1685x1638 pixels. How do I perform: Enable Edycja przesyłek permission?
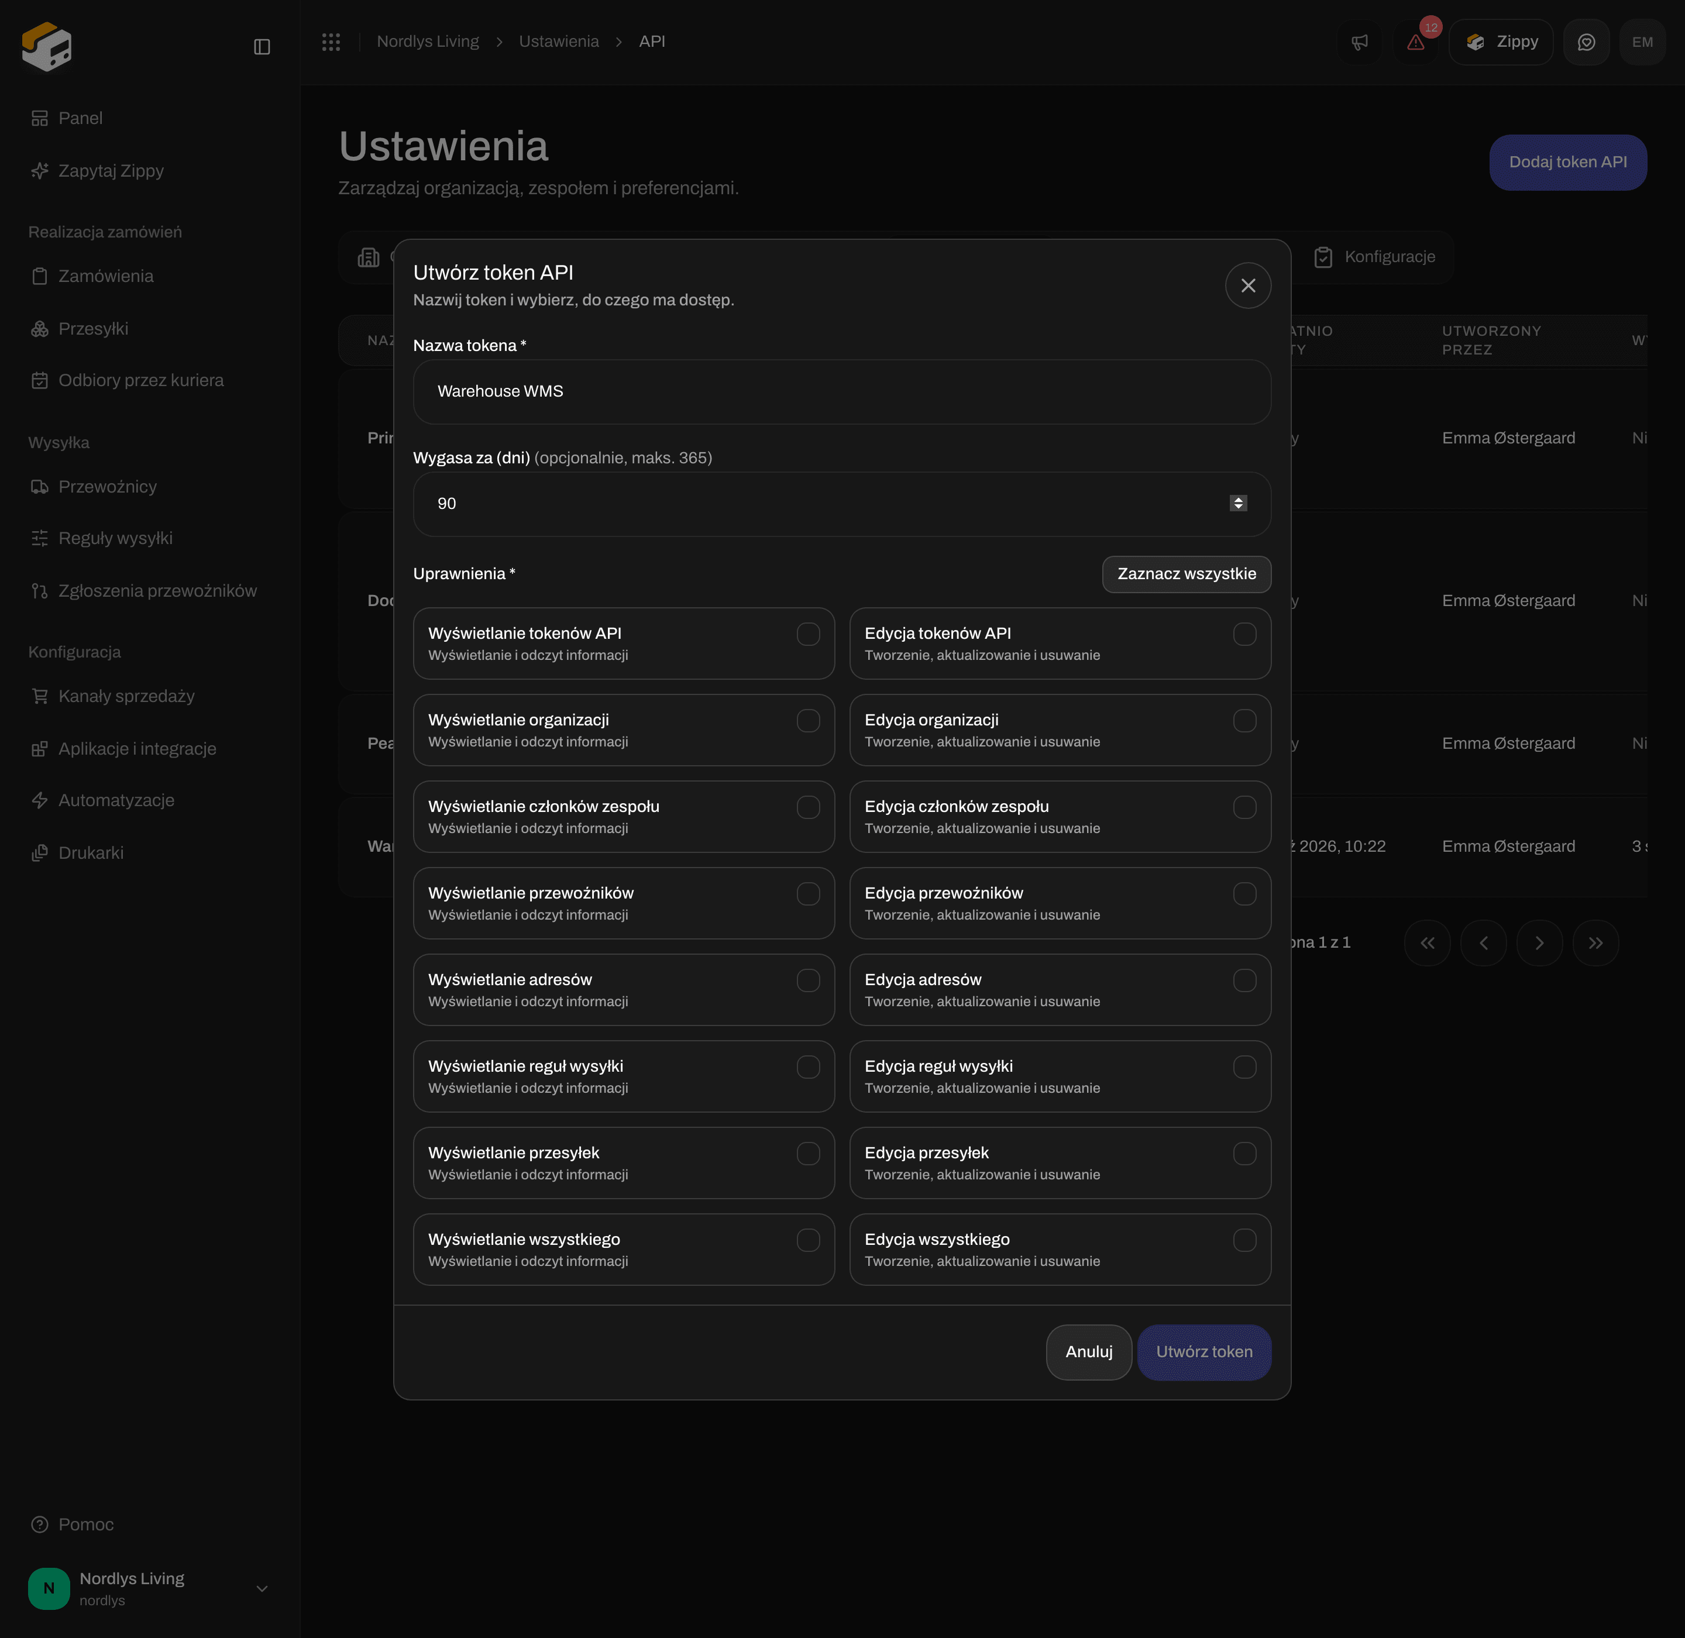[1244, 1154]
